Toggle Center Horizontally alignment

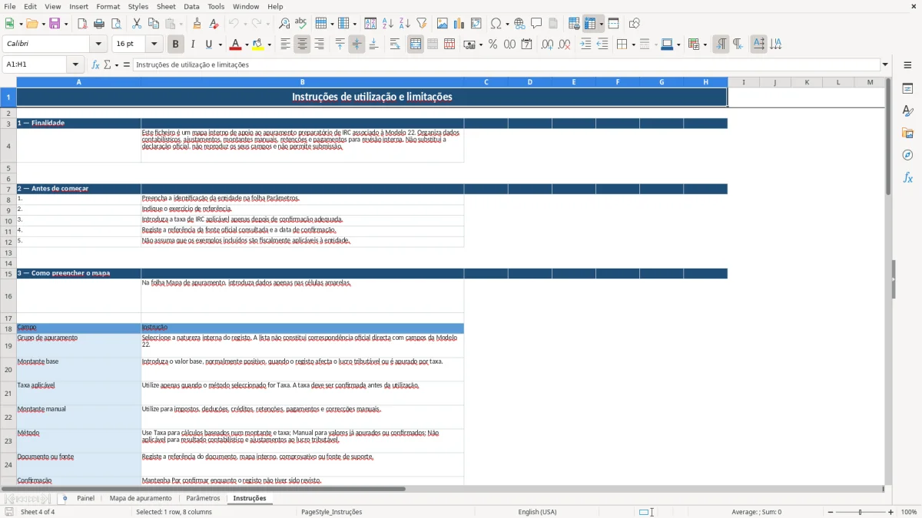(302, 45)
